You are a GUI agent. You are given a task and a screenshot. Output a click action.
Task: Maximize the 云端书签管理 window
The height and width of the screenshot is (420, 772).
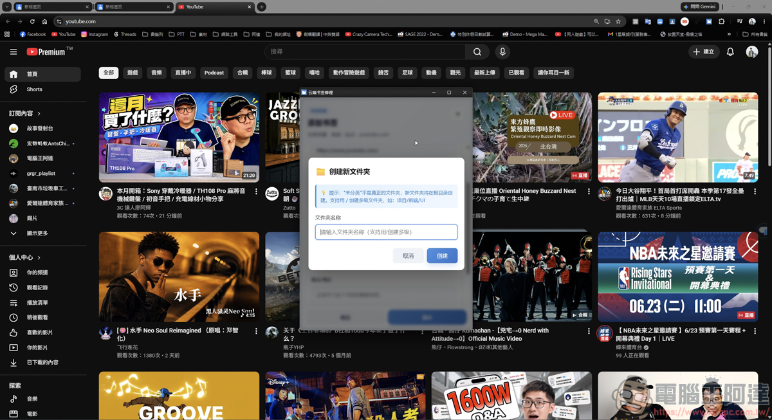449,93
